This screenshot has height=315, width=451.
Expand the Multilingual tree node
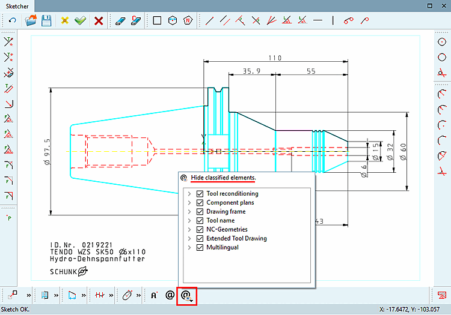[189, 248]
